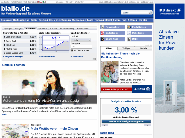185x138 pixels.
Task: Switch to the Tagesgeld tab
Action: [x=8, y=28]
